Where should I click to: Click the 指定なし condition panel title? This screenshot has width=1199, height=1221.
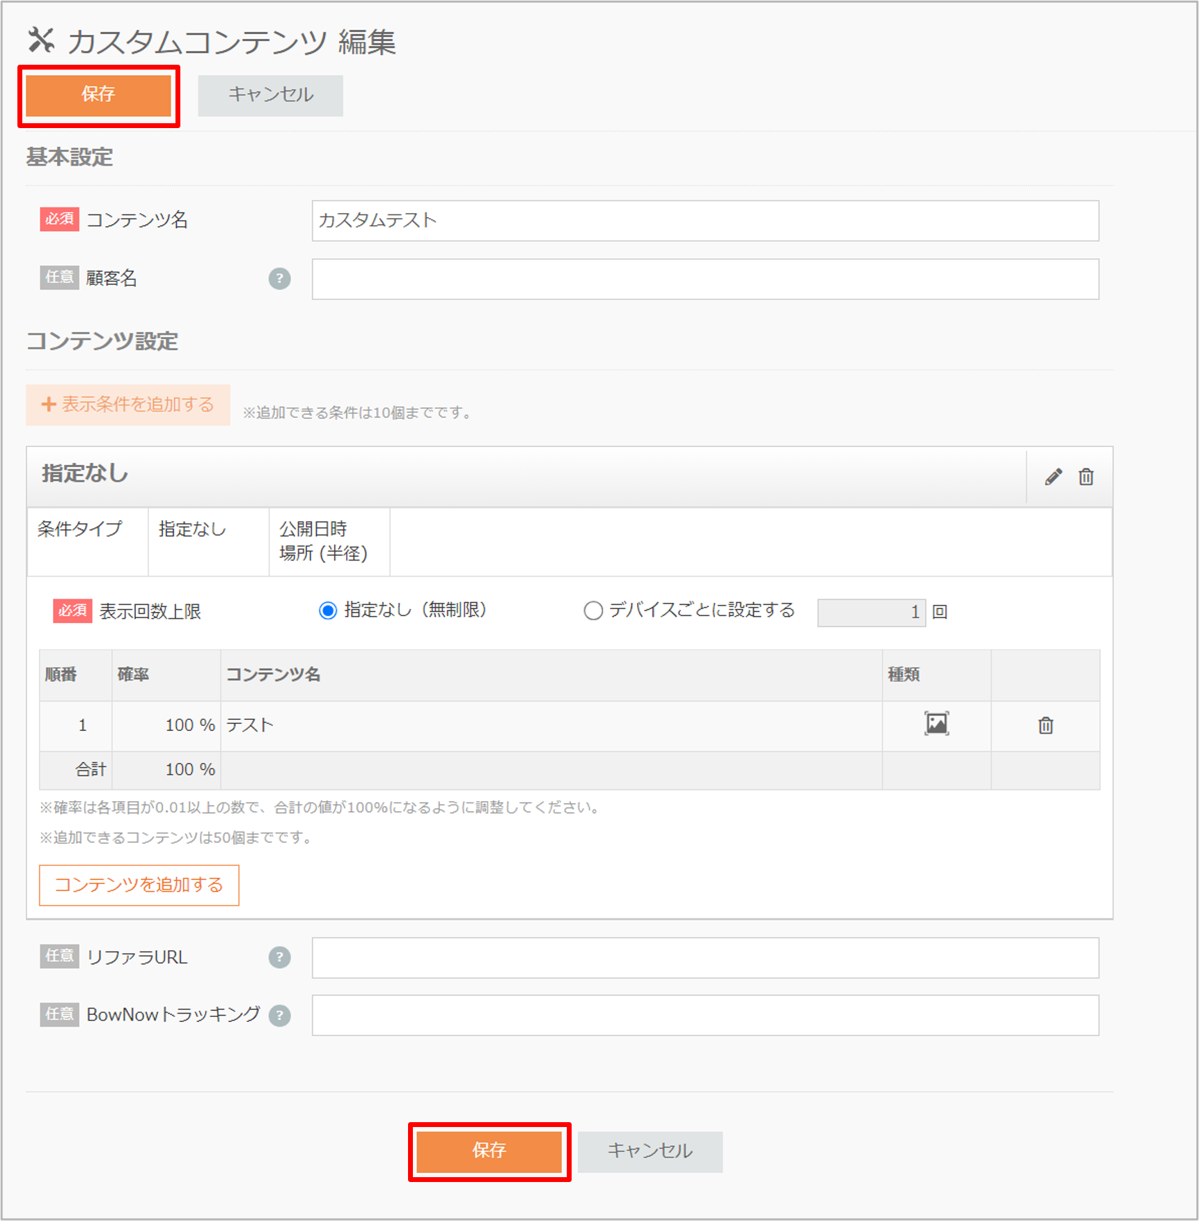point(85,473)
